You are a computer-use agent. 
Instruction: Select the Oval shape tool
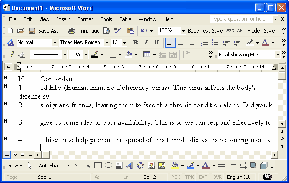tap(109, 166)
